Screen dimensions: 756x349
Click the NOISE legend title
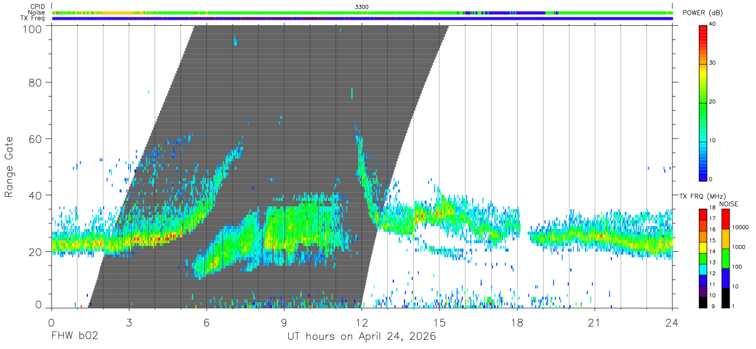[x=728, y=204]
